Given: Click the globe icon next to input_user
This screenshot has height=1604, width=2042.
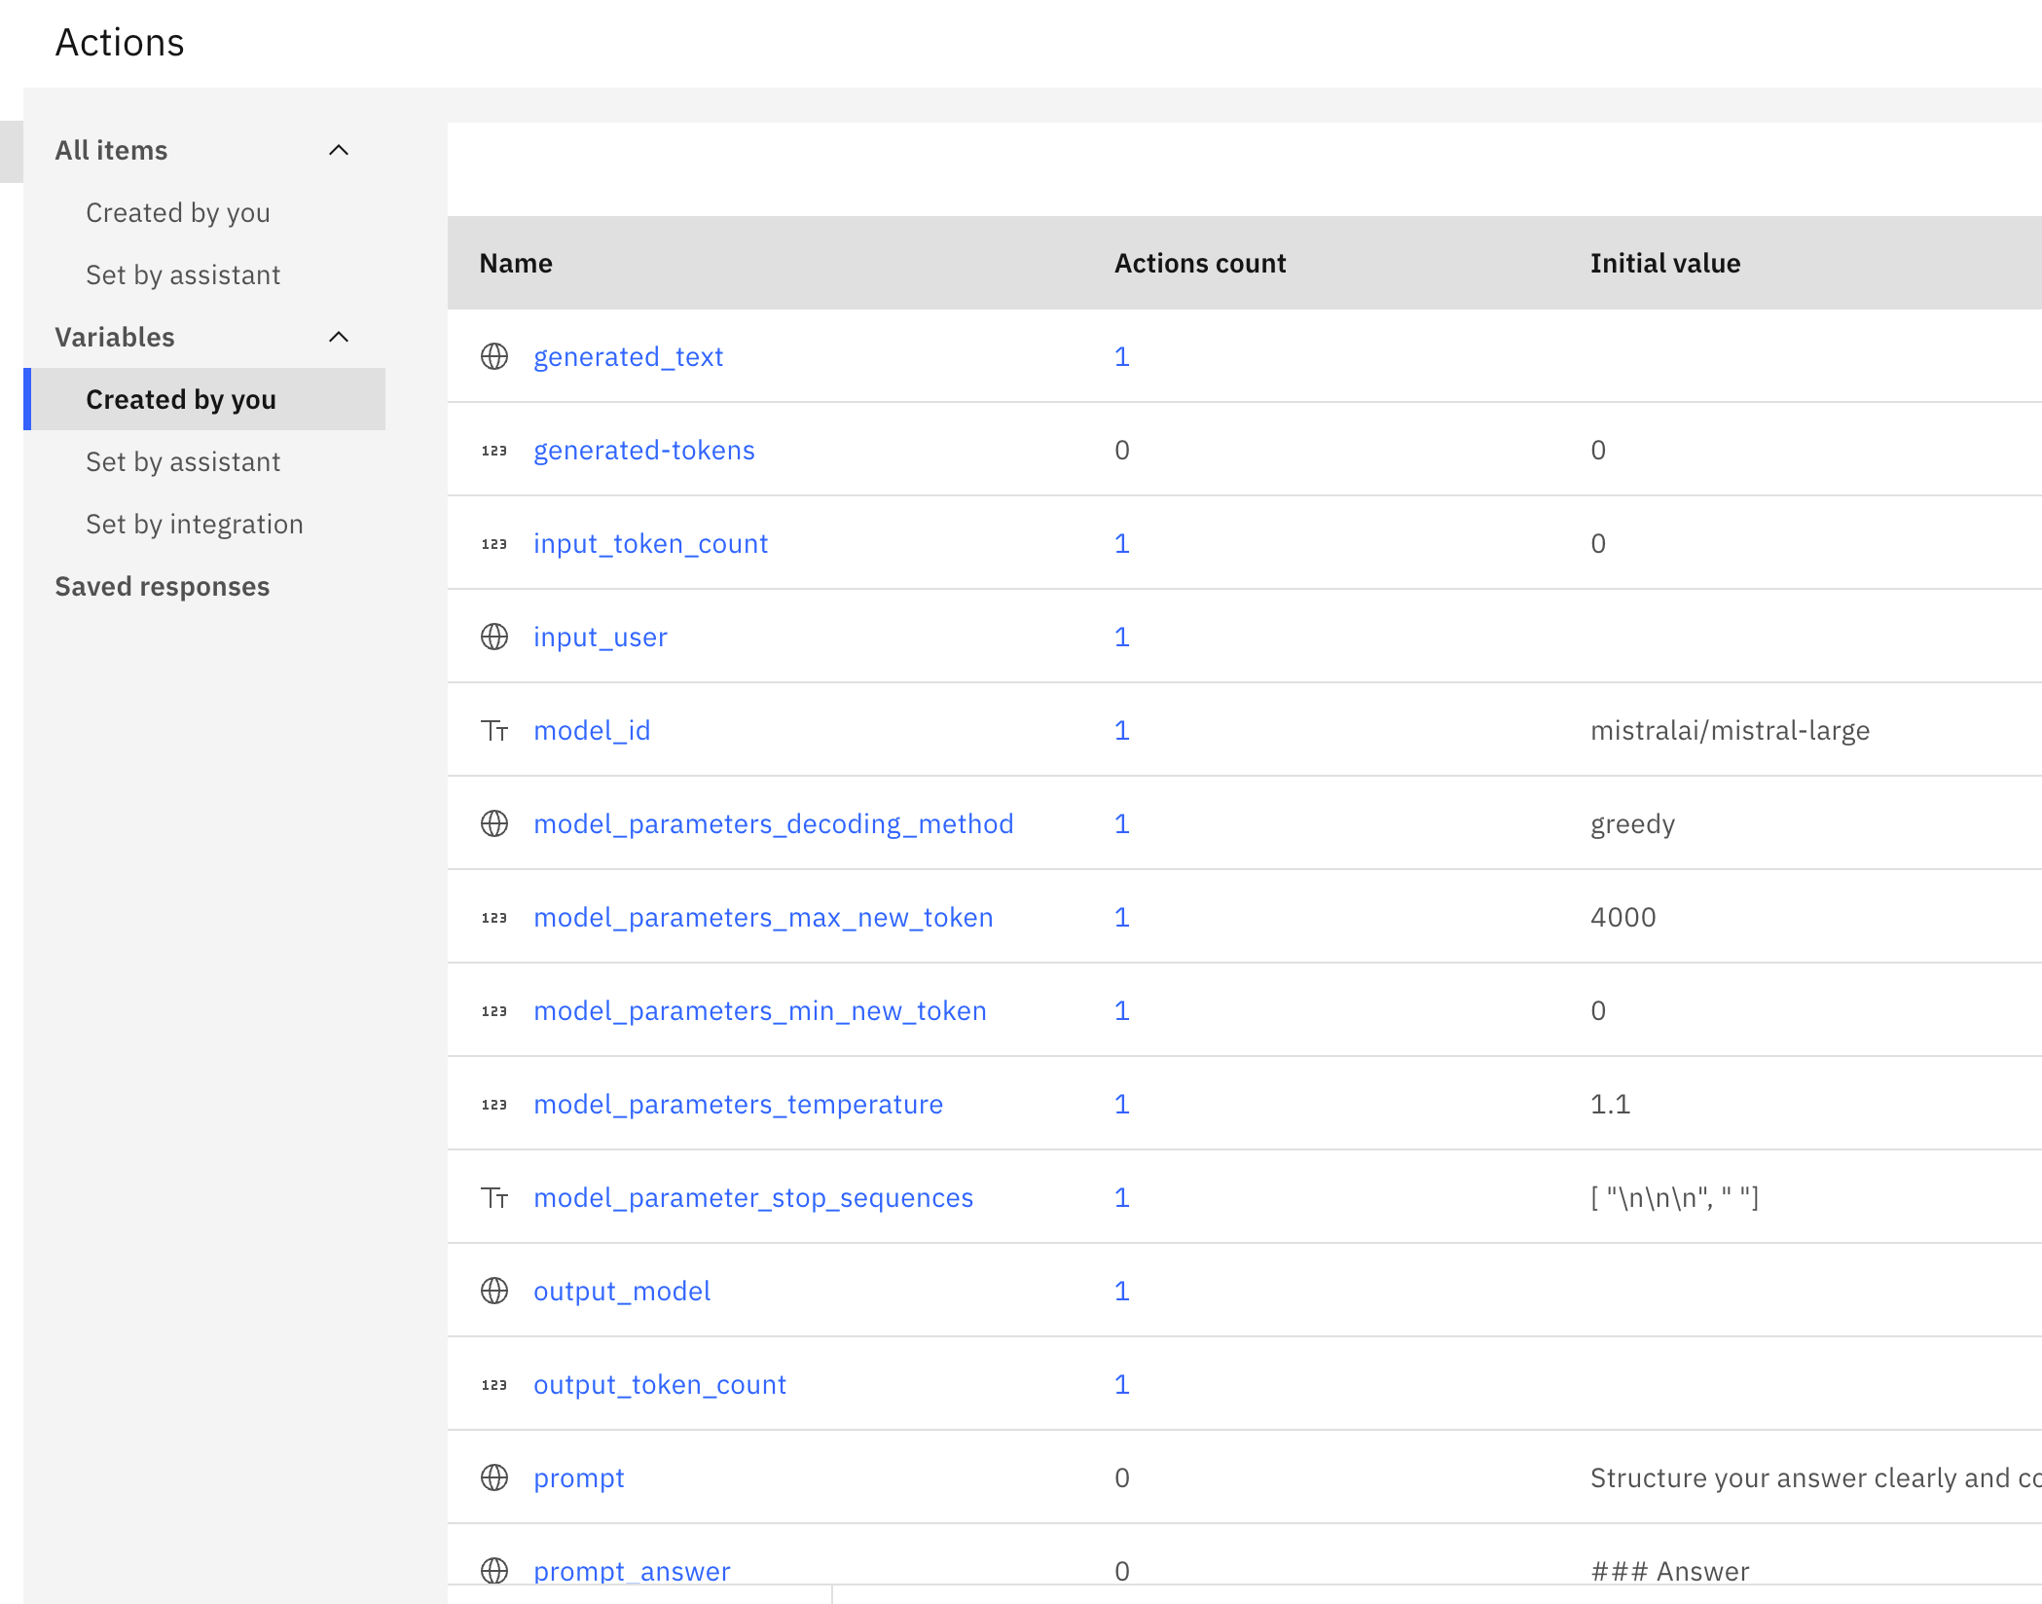Looking at the screenshot, I should click(x=494, y=638).
